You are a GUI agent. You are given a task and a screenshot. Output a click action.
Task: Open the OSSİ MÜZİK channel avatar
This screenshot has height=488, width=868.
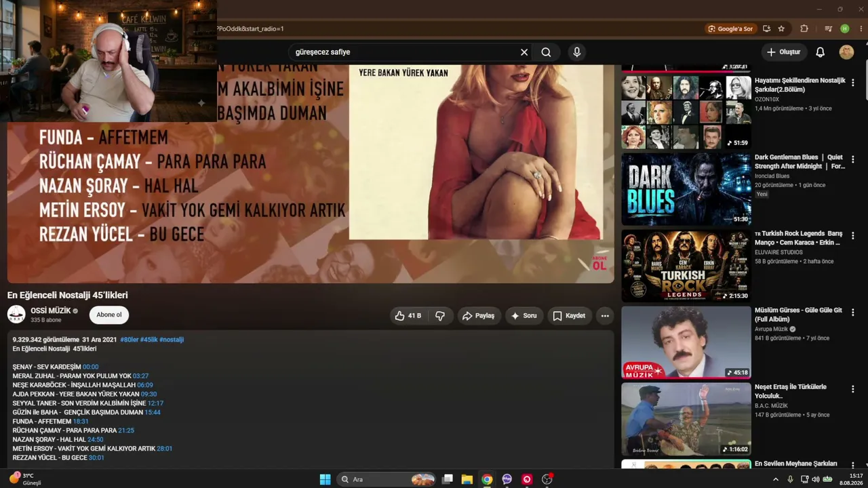(16, 314)
